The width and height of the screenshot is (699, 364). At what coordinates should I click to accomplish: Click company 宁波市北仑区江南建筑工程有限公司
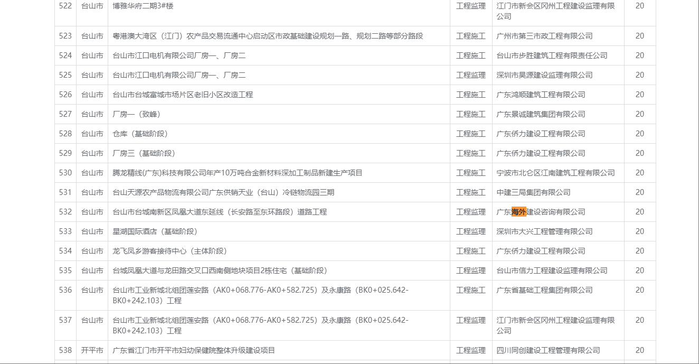[x=555, y=173]
